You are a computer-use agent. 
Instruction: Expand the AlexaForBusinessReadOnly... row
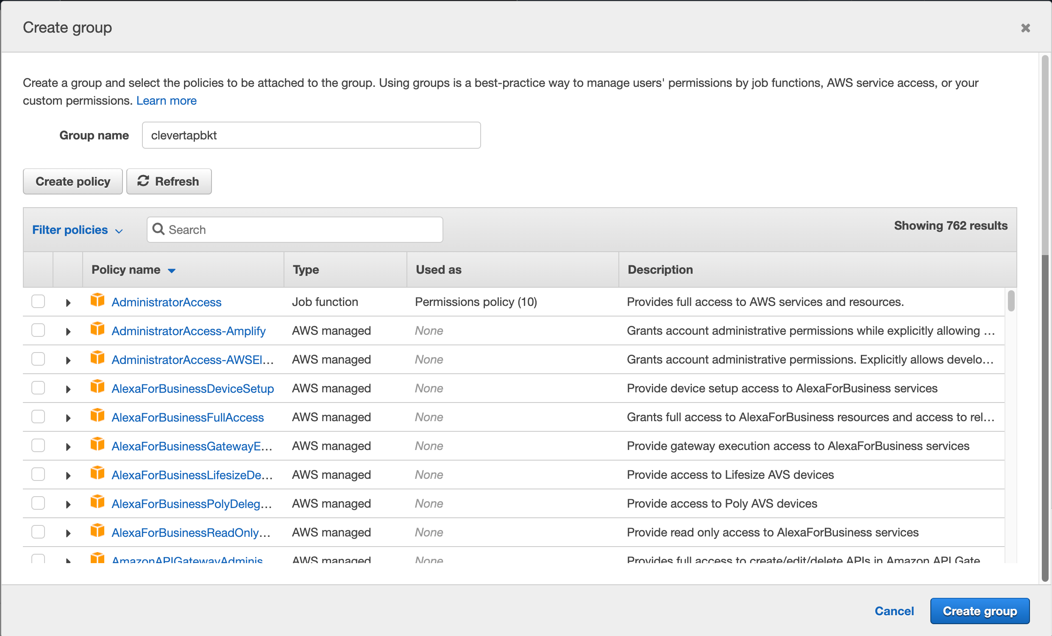coord(68,533)
